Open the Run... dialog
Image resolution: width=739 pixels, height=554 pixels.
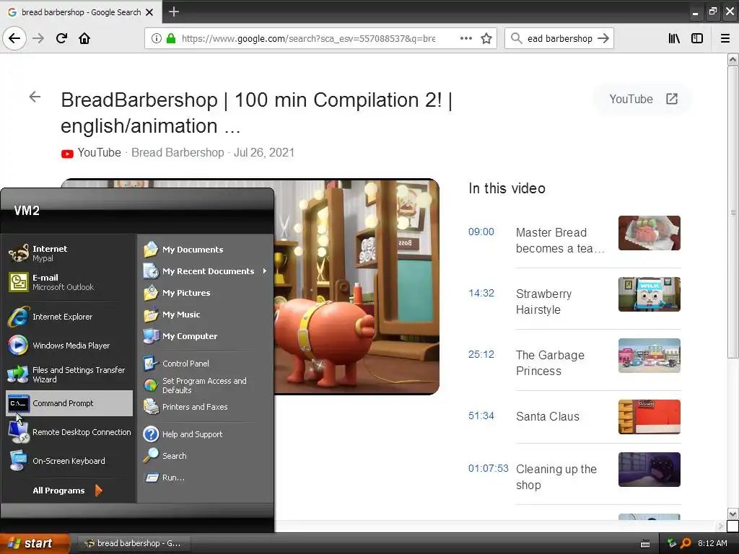(x=206, y=478)
